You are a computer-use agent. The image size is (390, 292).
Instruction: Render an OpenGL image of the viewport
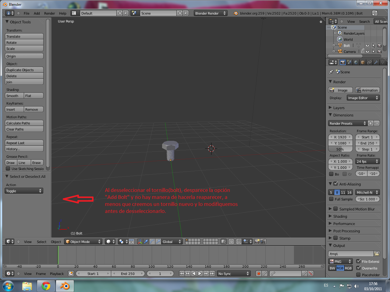pos(257,242)
